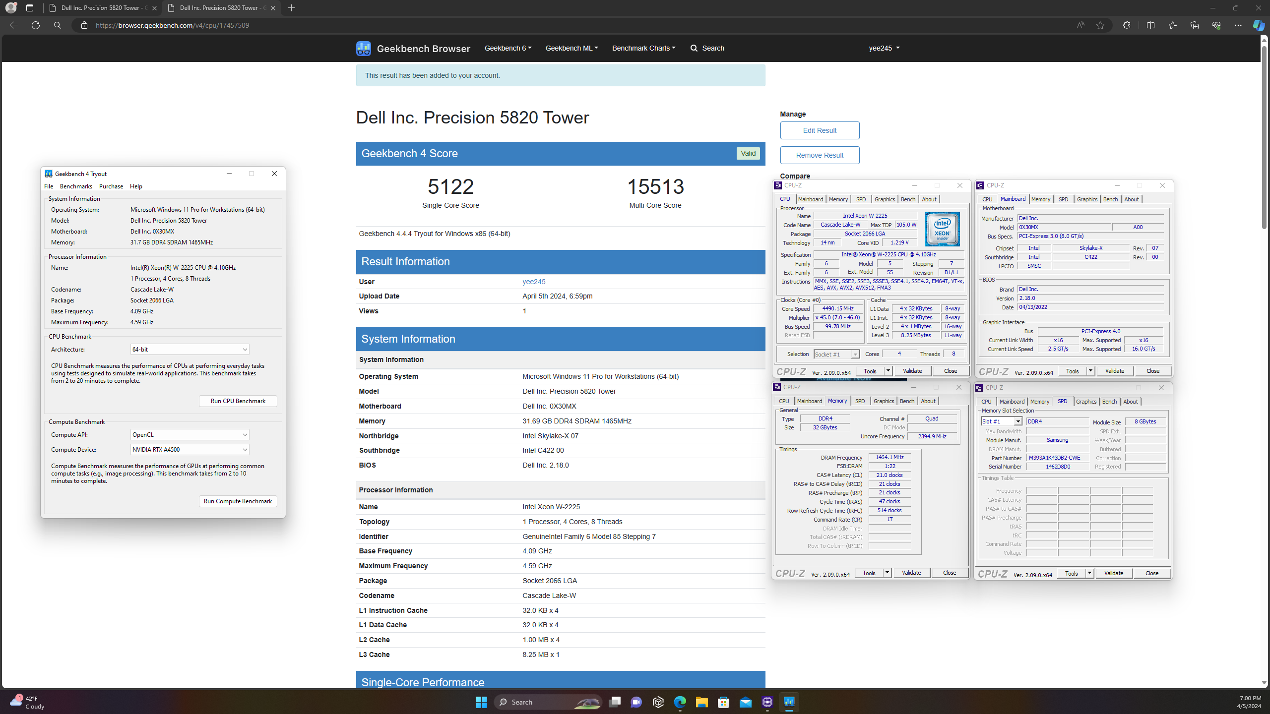The width and height of the screenshot is (1270, 714).
Task: Add page to favorites star icon
Action: pyautogui.click(x=1100, y=25)
